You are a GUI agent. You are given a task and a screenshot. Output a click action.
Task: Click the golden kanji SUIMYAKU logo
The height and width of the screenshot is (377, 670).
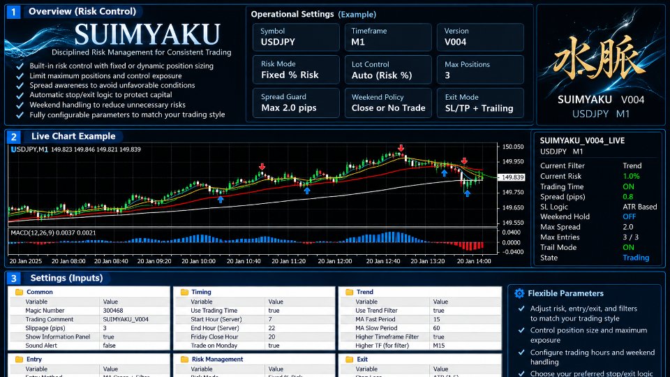(599, 58)
